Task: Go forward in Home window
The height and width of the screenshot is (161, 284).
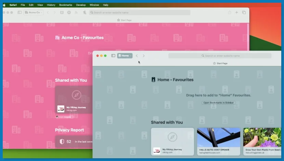Action: click(x=144, y=55)
